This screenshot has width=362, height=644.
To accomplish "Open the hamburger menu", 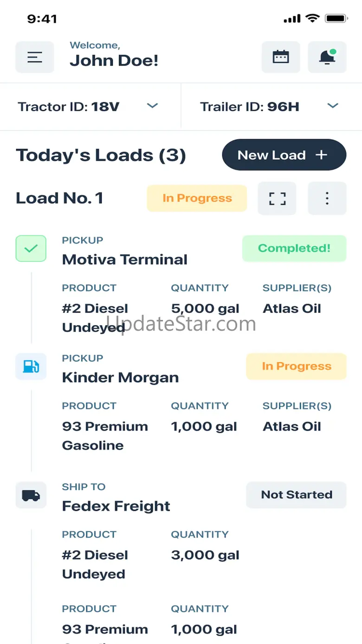I will coord(35,57).
